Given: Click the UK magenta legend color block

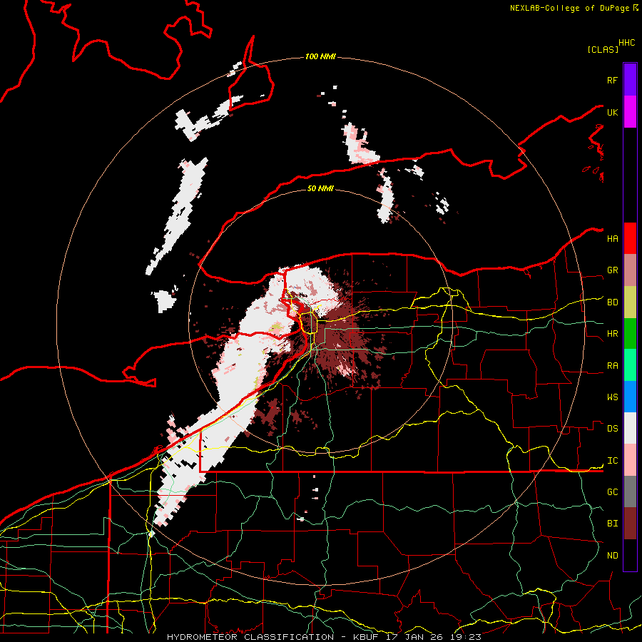Looking at the screenshot, I should tap(630, 112).
